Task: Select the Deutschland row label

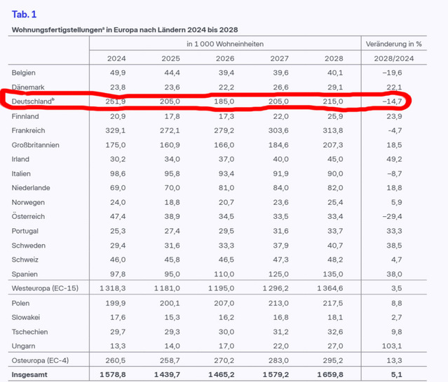Action: click(34, 102)
